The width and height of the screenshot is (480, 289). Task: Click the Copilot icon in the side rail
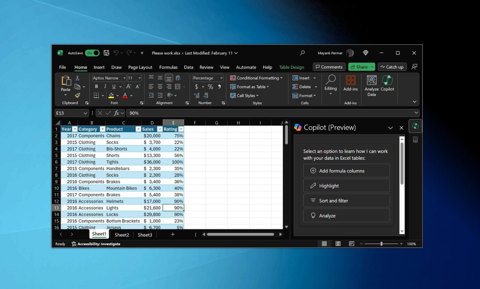point(415,126)
